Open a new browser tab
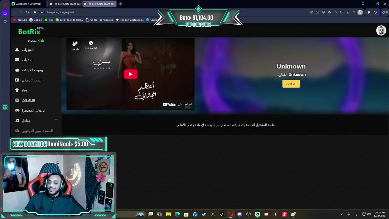The image size is (389, 219). coord(121,4)
